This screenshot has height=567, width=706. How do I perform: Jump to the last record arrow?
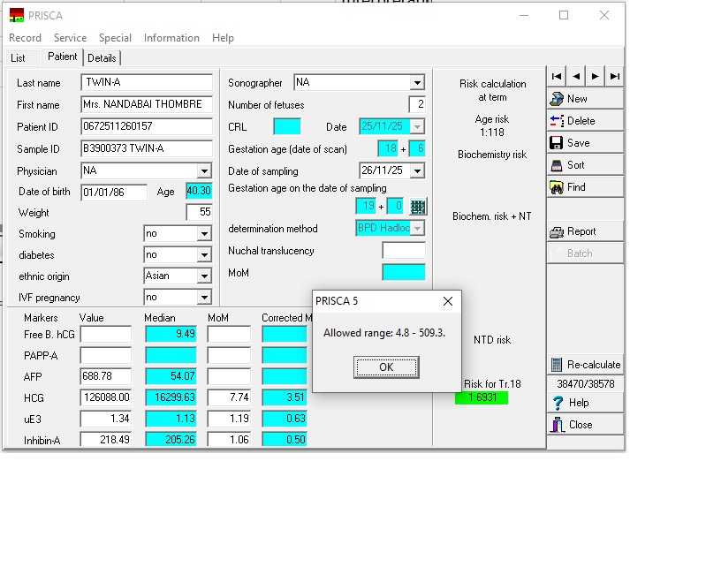(x=615, y=77)
